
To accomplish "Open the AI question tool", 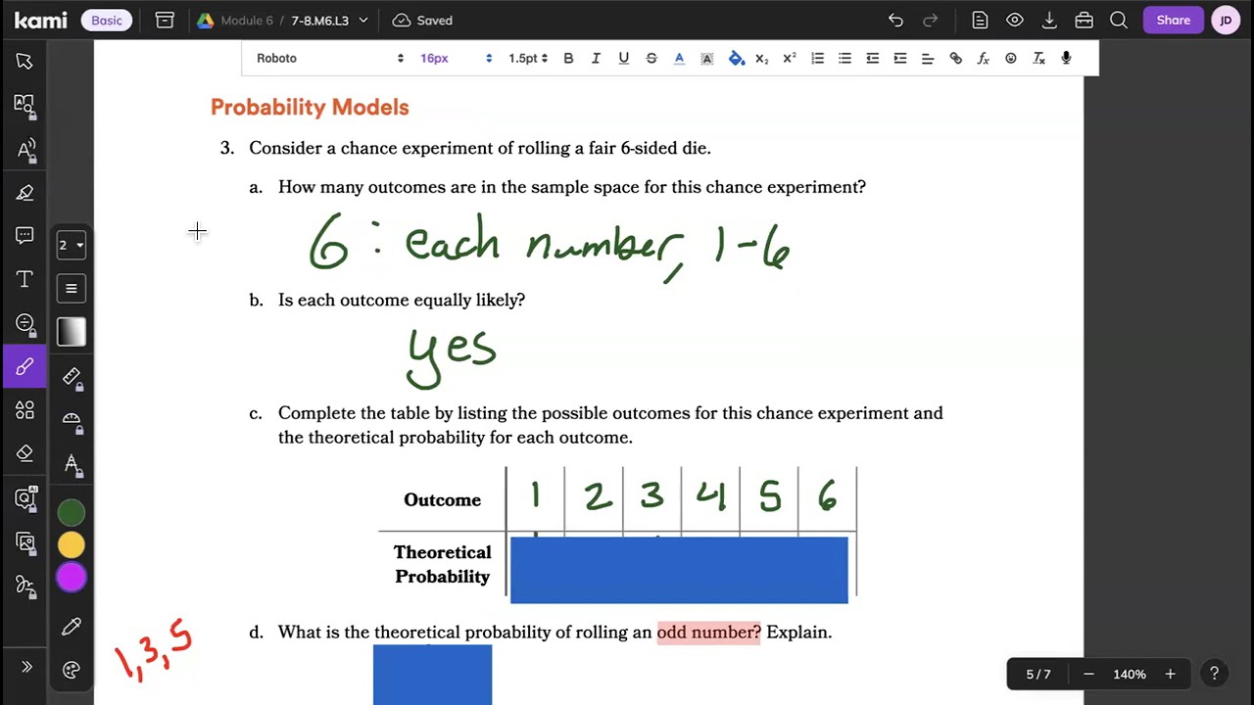I will coord(24,497).
